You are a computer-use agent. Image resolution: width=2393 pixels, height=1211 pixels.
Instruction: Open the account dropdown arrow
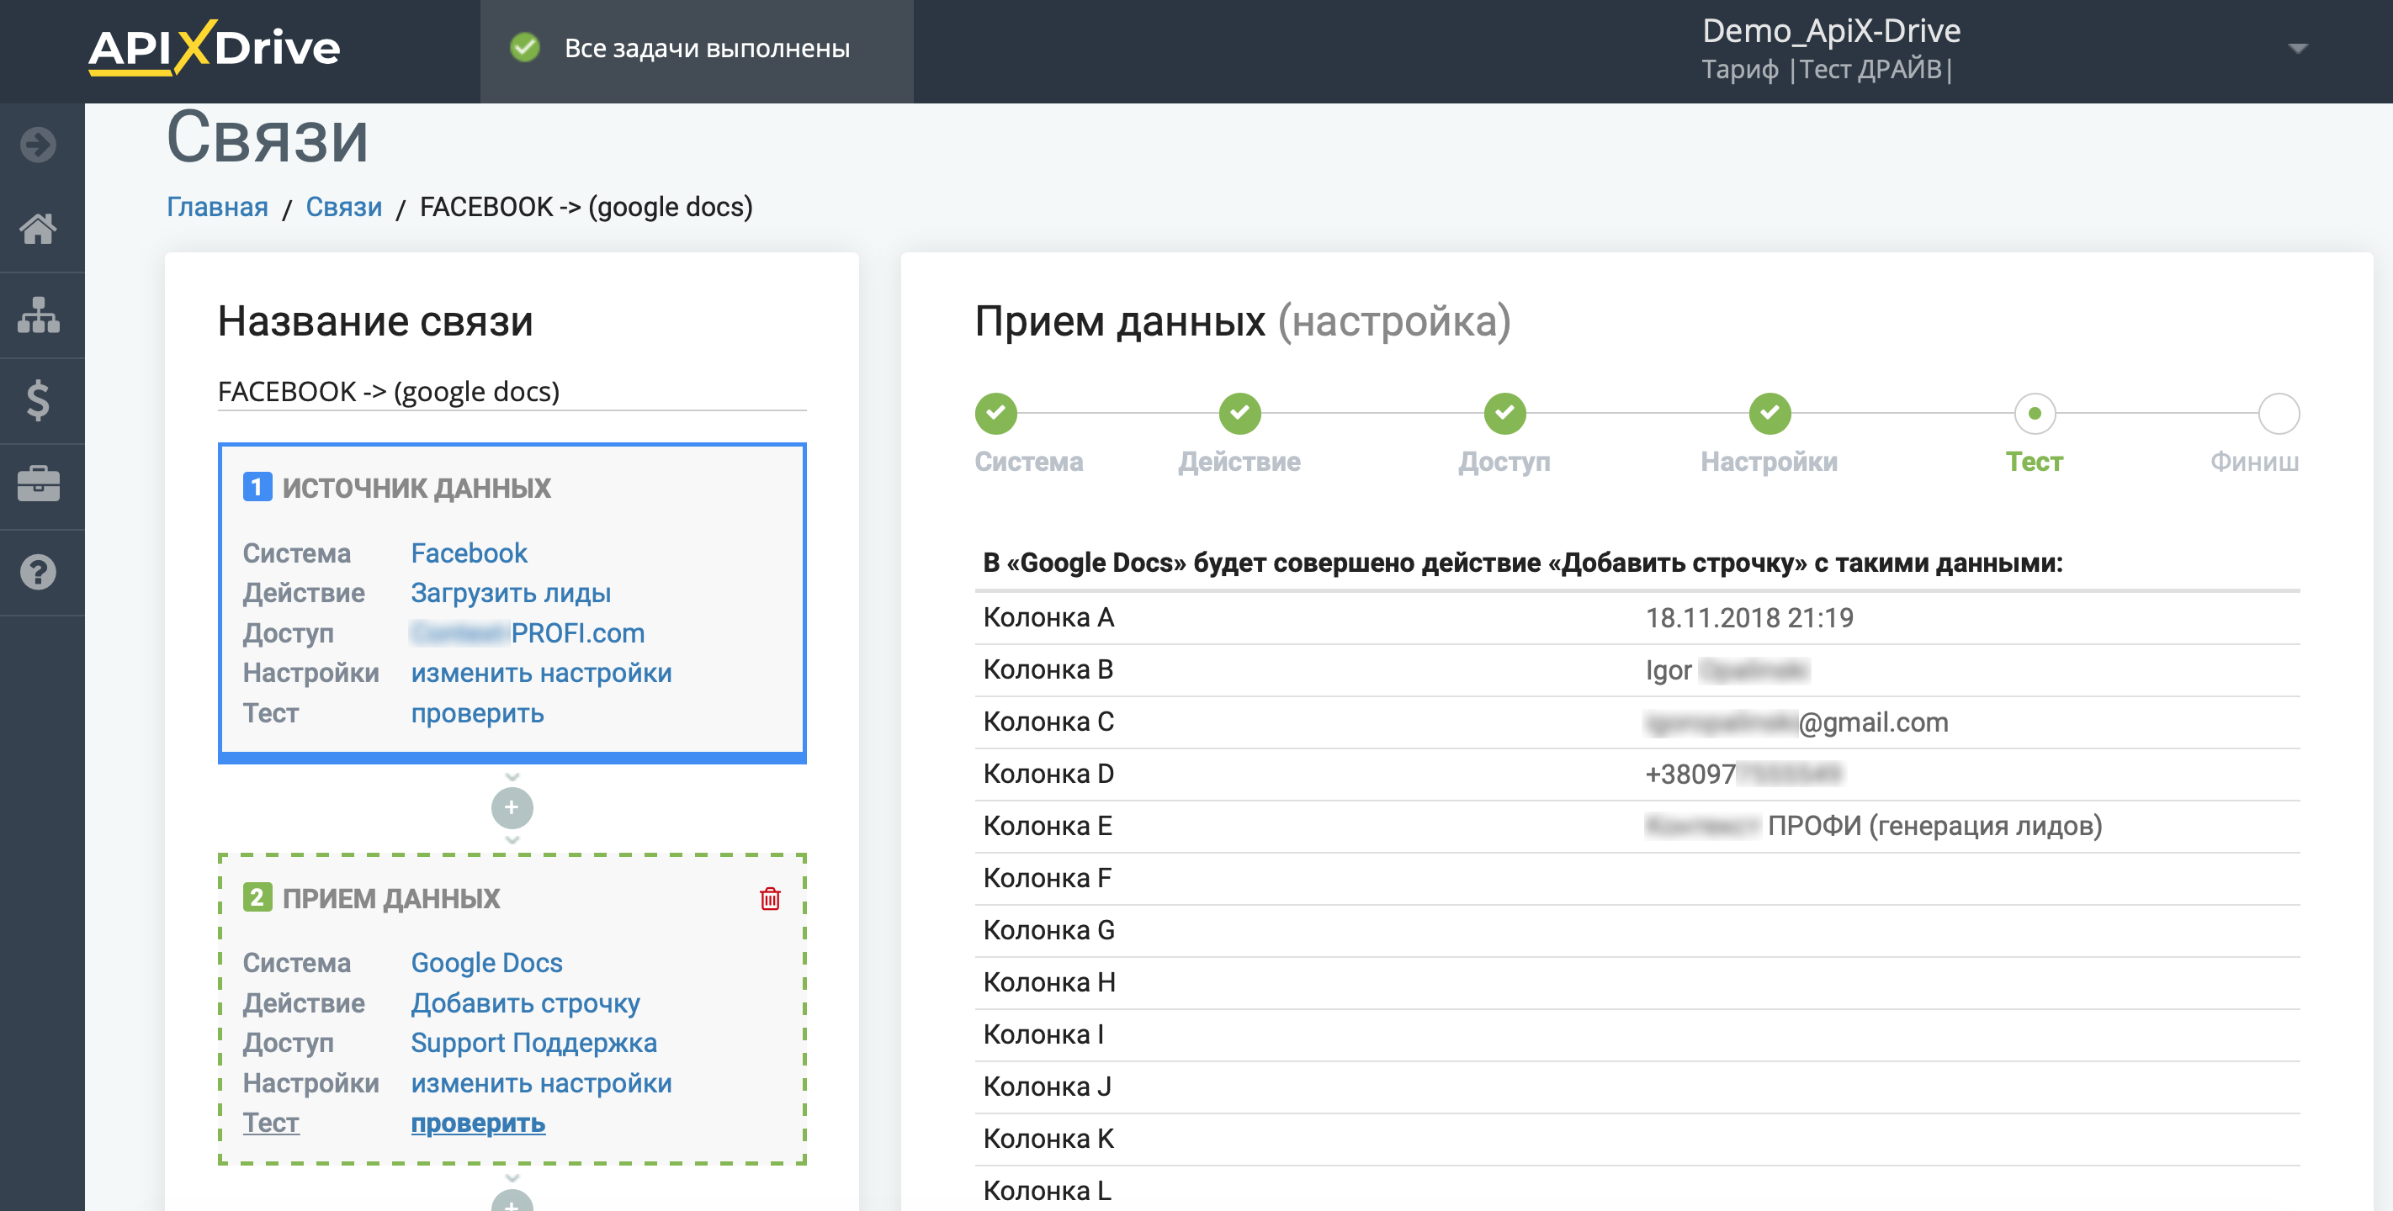[x=2297, y=50]
